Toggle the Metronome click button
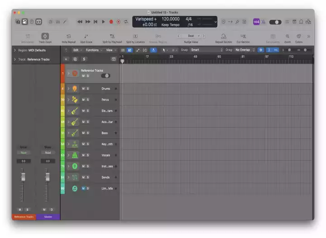Viewport: 326px width, 238px height. [x=264, y=22]
